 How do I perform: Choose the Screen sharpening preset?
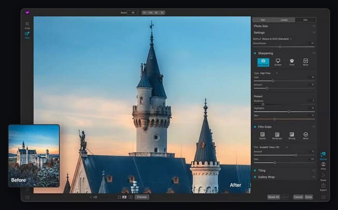click(278, 62)
